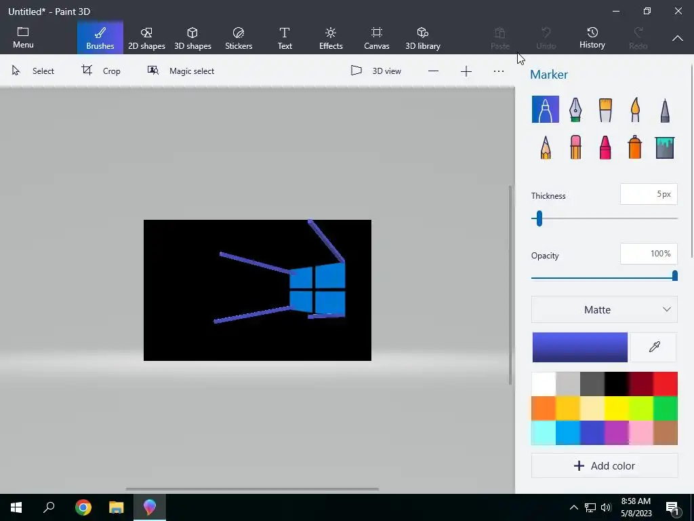Open the Windows Start menu
This screenshot has height=521, width=694.
[x=16, y=507]
